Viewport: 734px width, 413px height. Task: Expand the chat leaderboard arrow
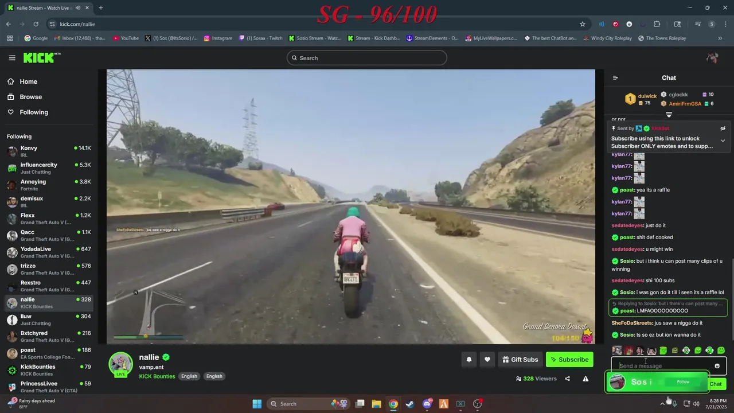[x=669, y=115]
